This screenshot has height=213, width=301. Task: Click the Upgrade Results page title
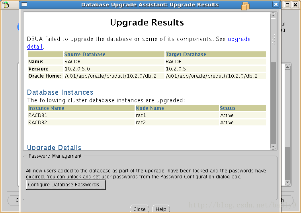point(147,22)
